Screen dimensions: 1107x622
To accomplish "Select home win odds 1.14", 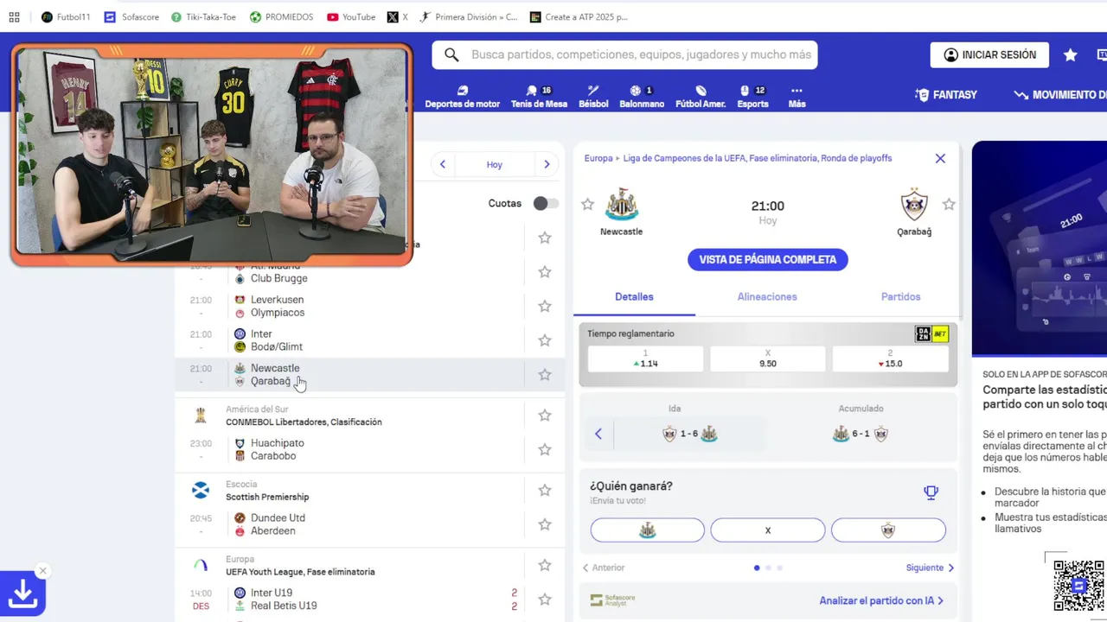I will (645, 359).
